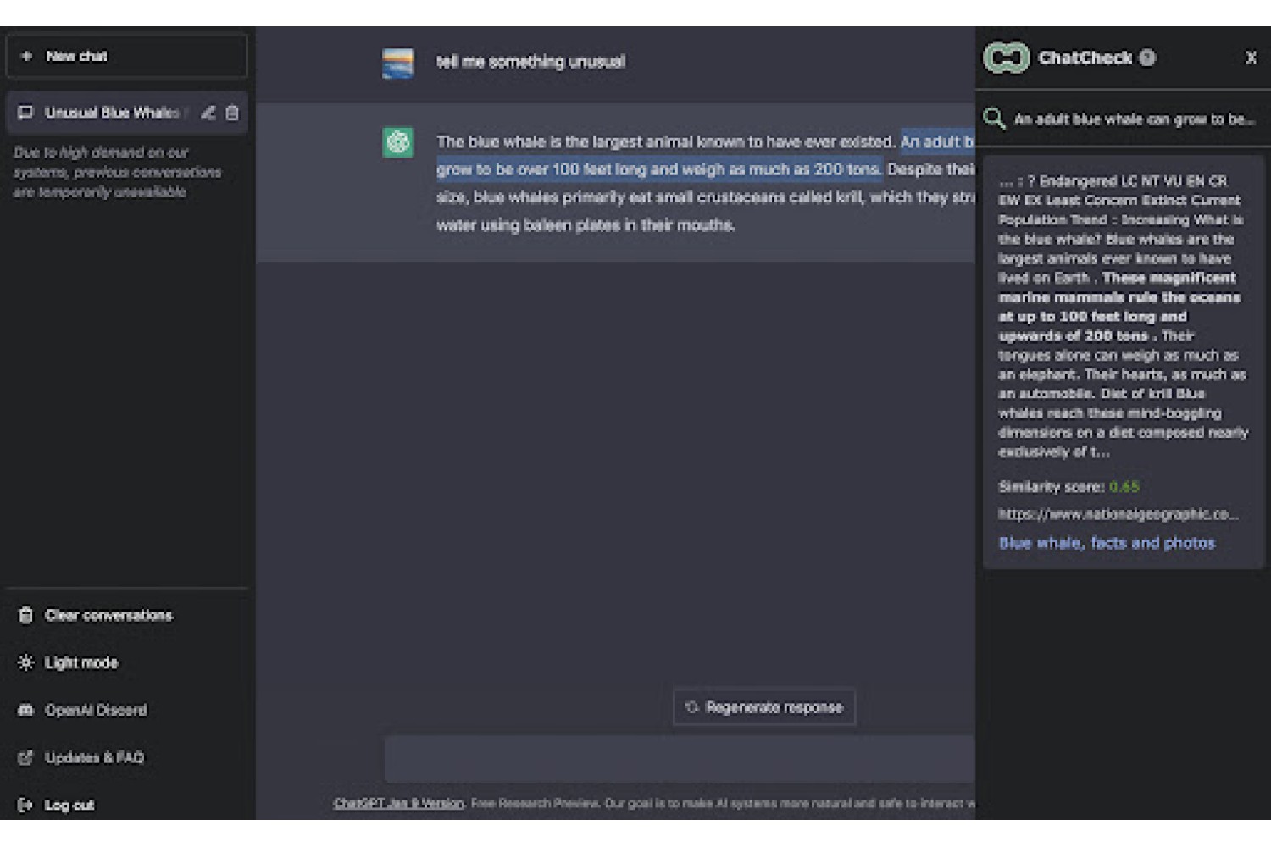Open the Blue whale, facts and photos link
The height and width of the screenshot is (847, 1271).
pos(1107,543)
